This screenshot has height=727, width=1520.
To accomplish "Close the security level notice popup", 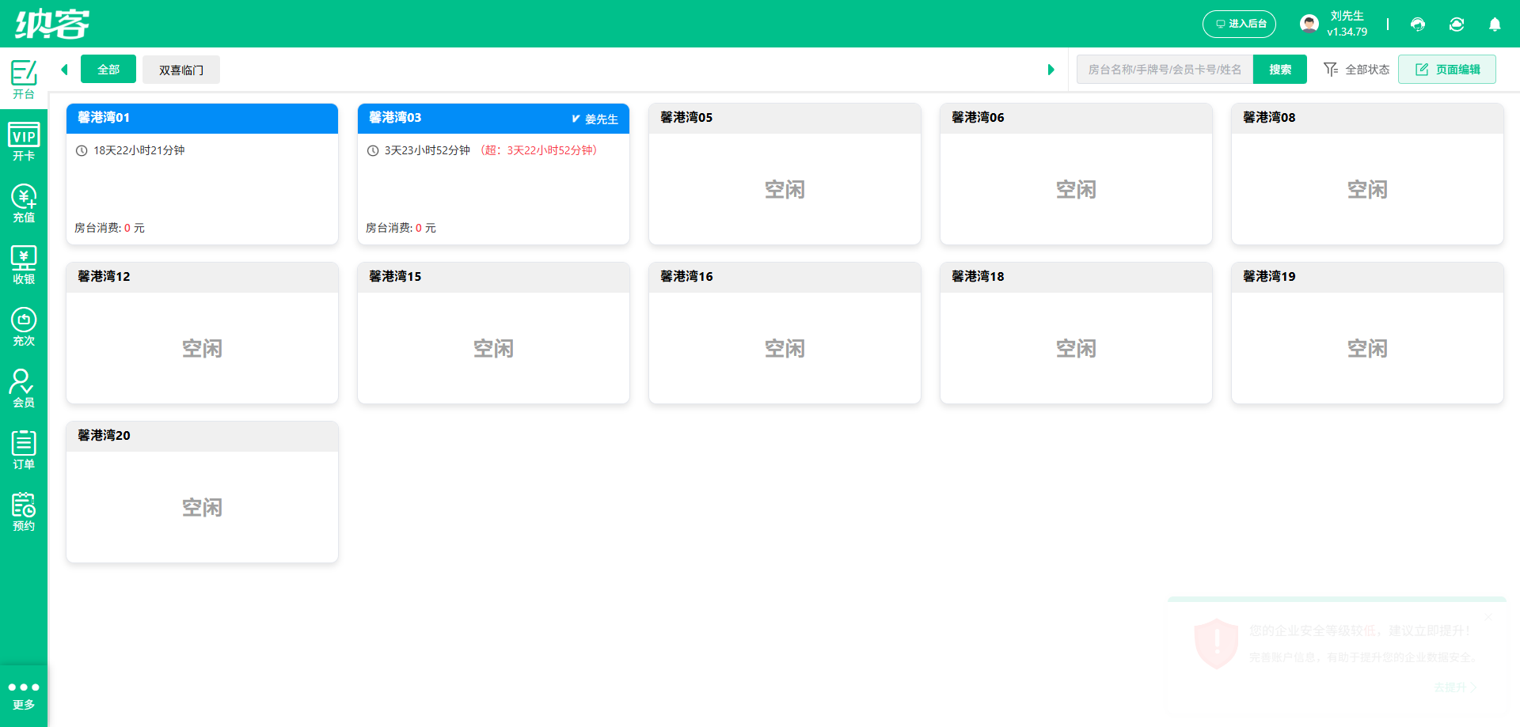I will point(1488,617).
